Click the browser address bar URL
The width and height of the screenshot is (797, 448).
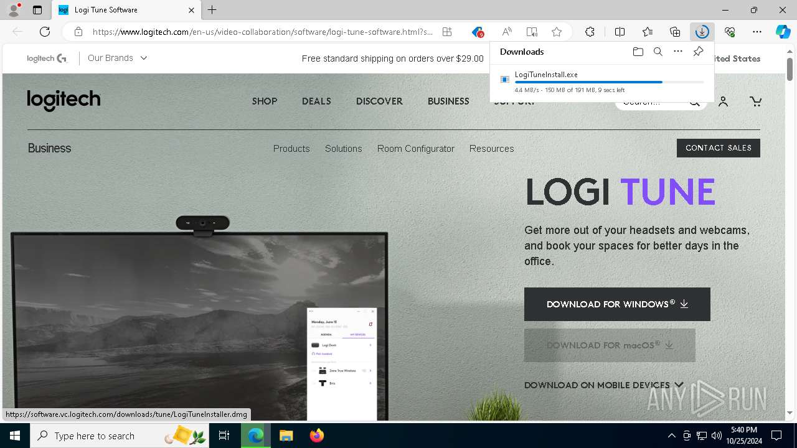[x=262, y=32]
